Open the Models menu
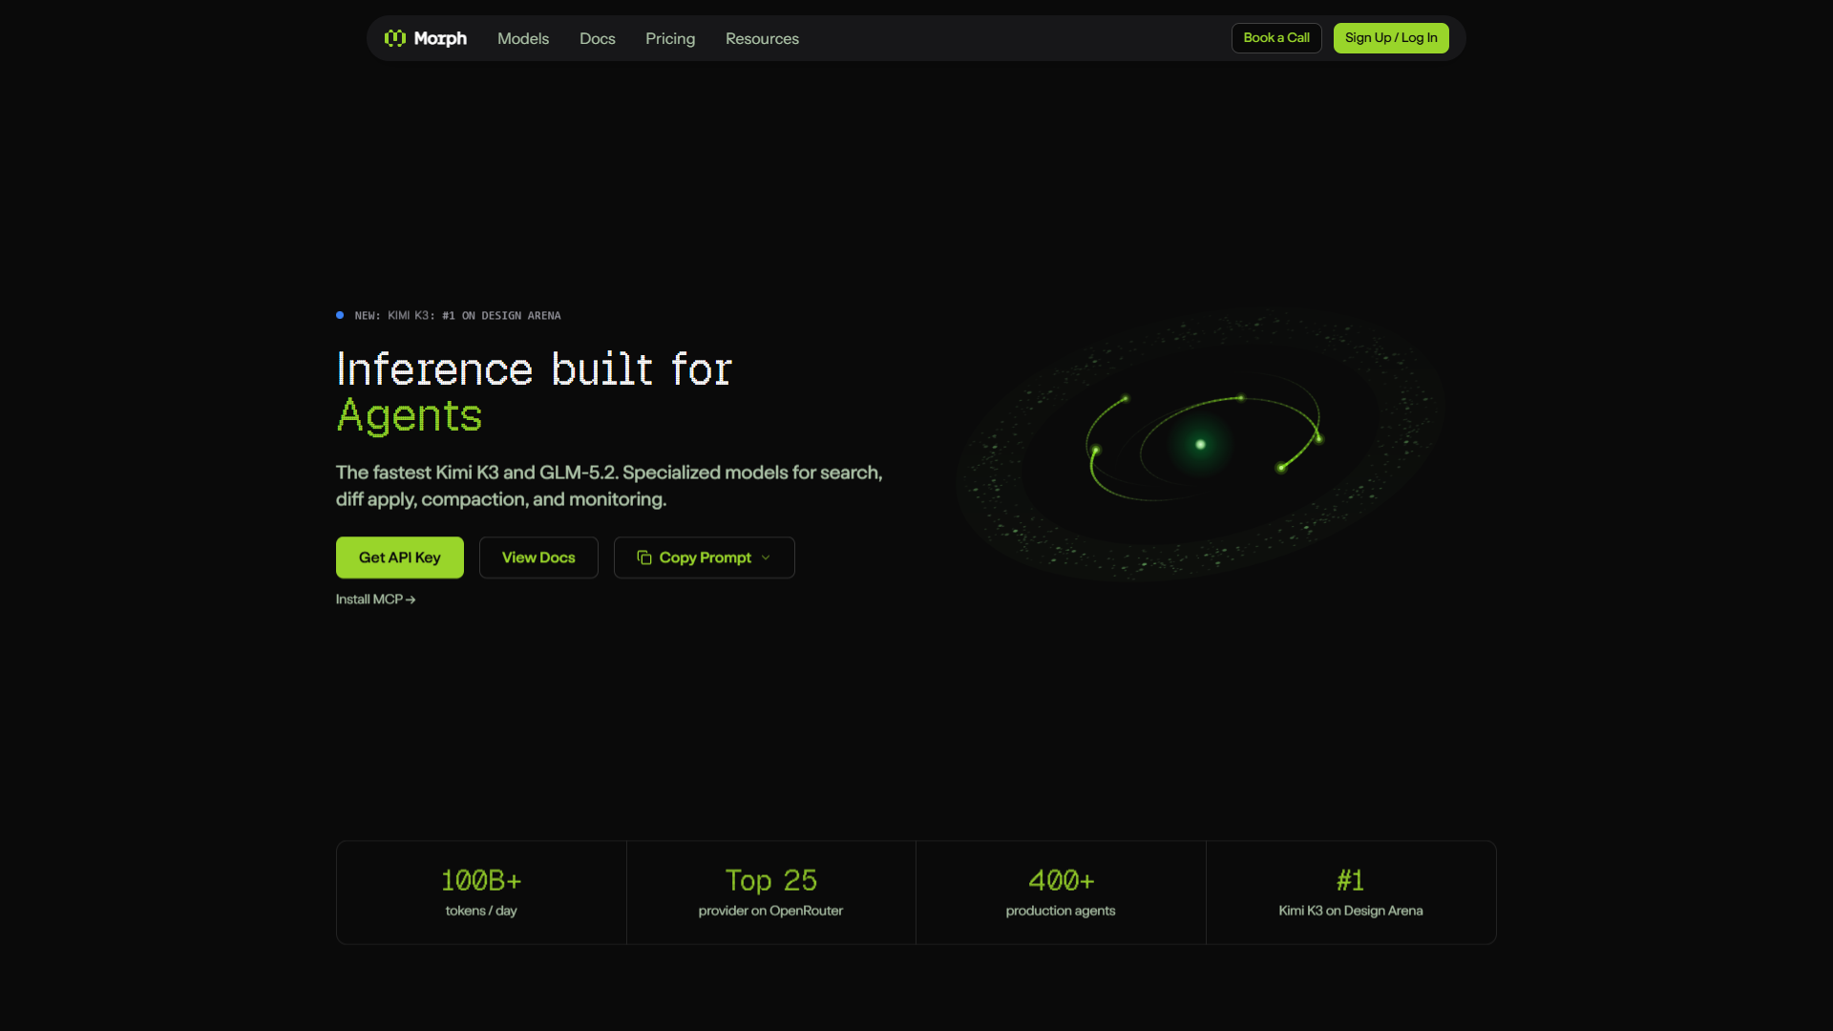Screen dimensions: 1833x1031 coord(523,38)
